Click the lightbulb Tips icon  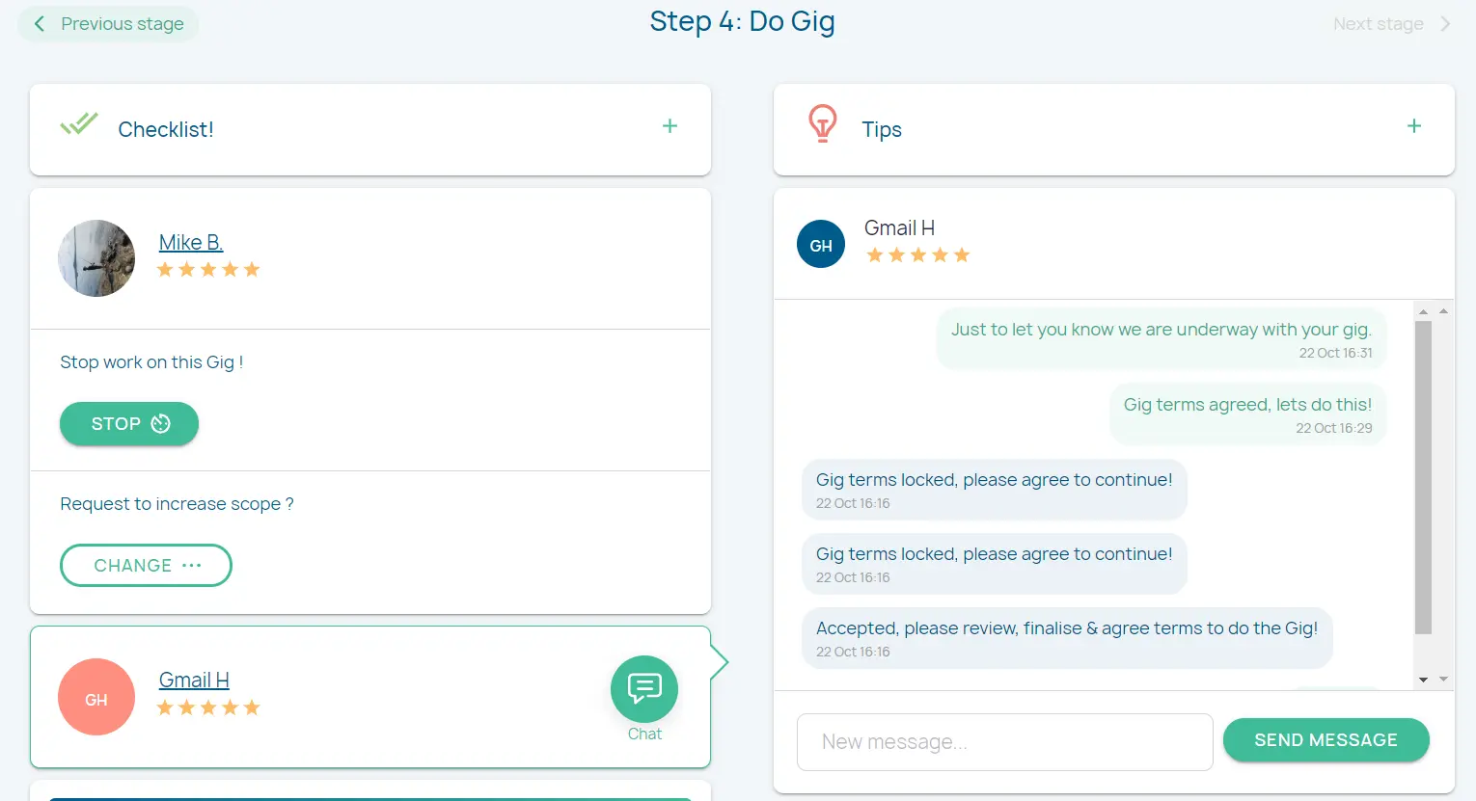coord(822,124)
